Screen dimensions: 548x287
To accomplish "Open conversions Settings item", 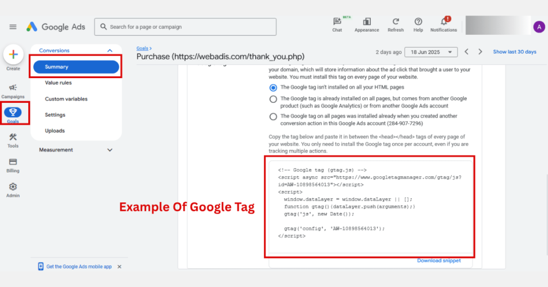I will (55, 115).
